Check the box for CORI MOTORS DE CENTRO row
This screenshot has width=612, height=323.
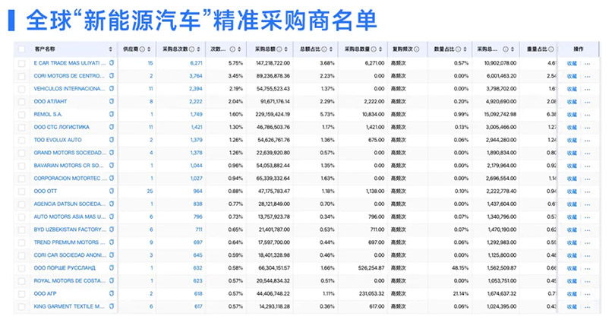pyautogui.click(x=22, y=76)
